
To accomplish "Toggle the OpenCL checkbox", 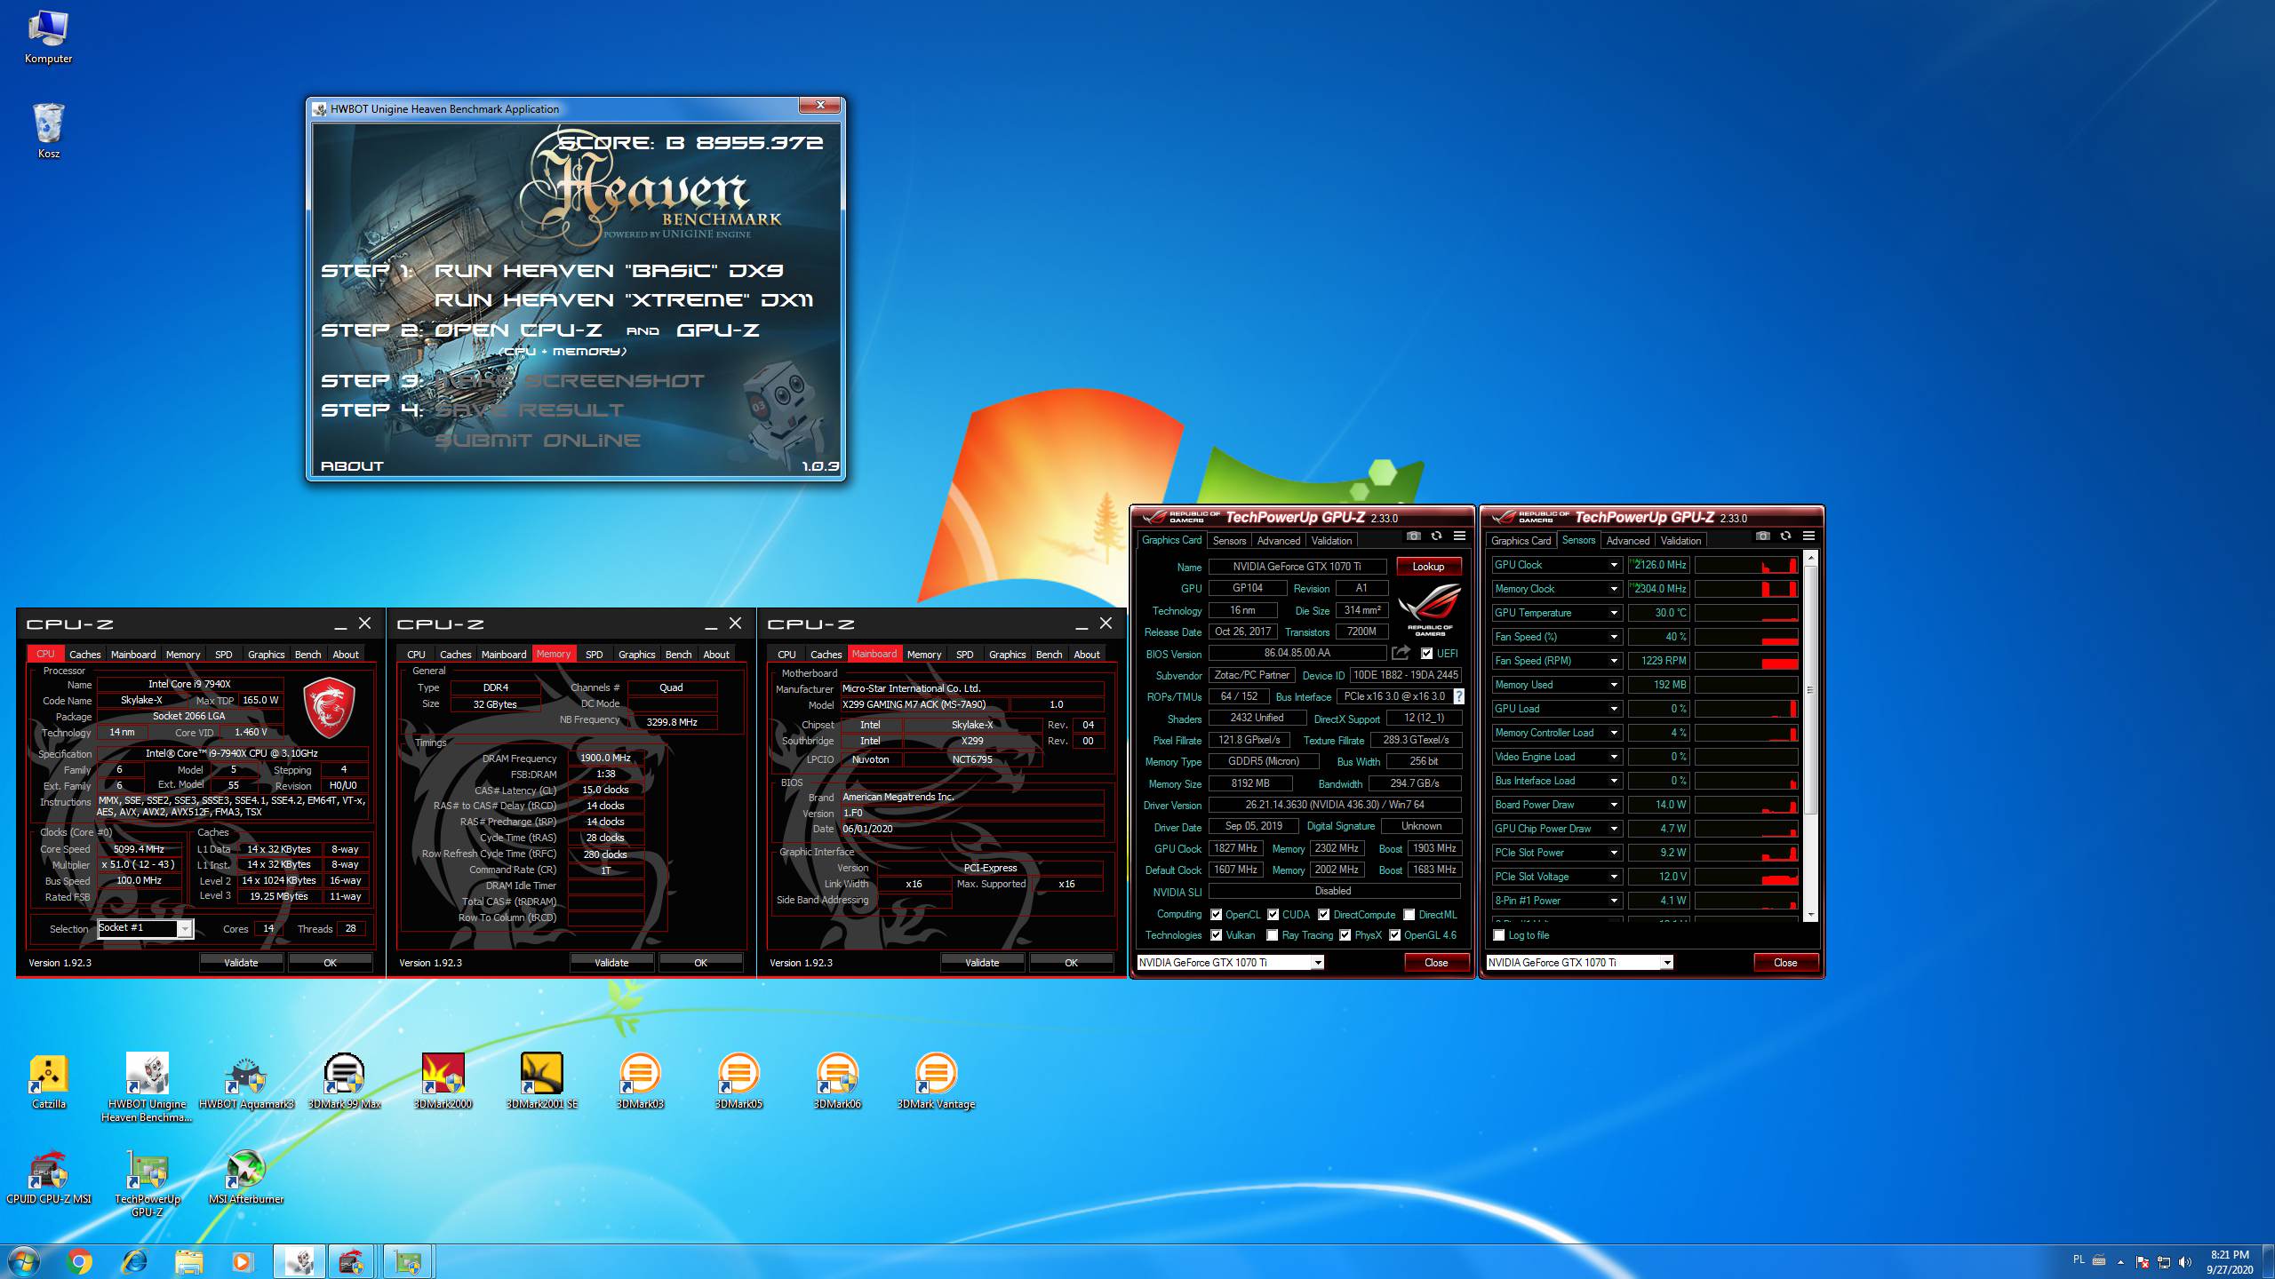I will (x=1216, y=915).
